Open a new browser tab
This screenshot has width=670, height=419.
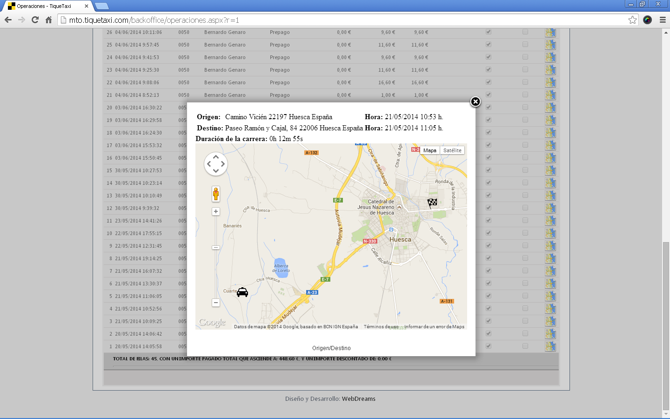click(101, 6)
